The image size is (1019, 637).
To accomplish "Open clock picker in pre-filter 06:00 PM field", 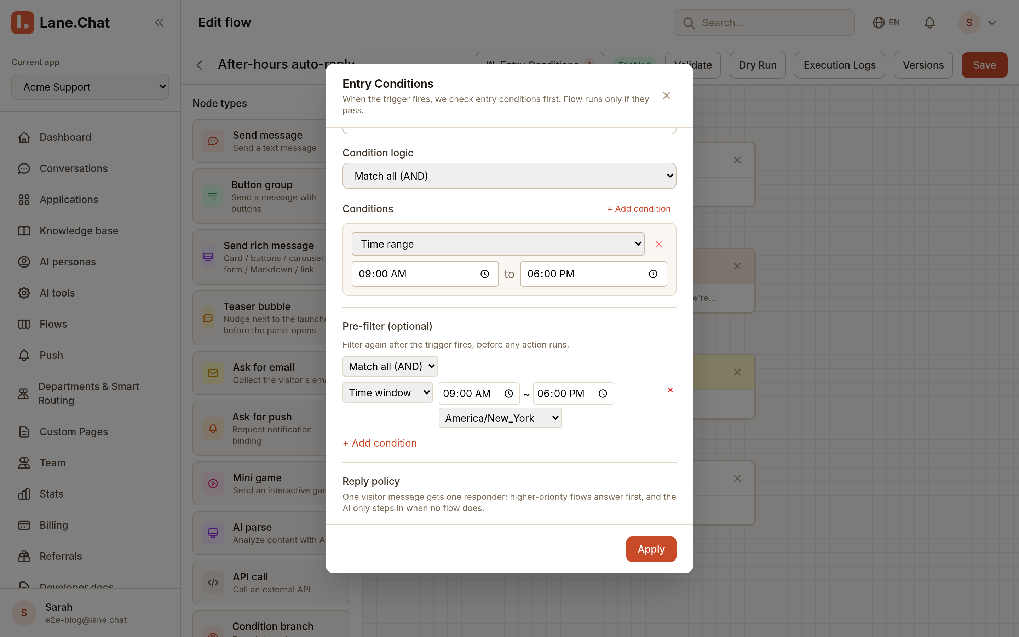I will coord(603,394).
